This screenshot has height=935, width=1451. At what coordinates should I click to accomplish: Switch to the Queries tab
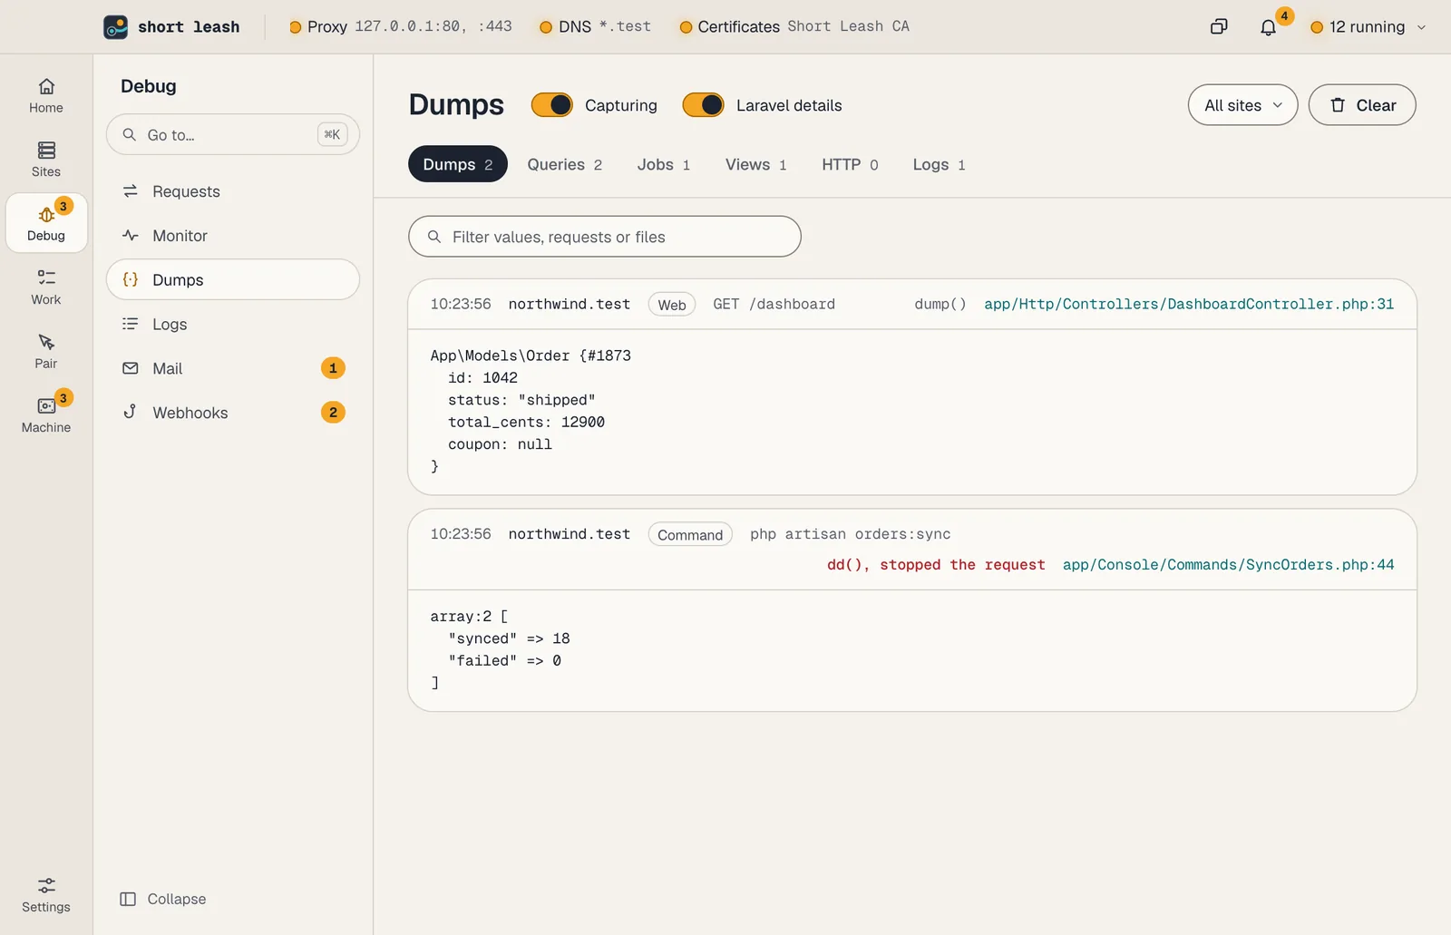565,164
